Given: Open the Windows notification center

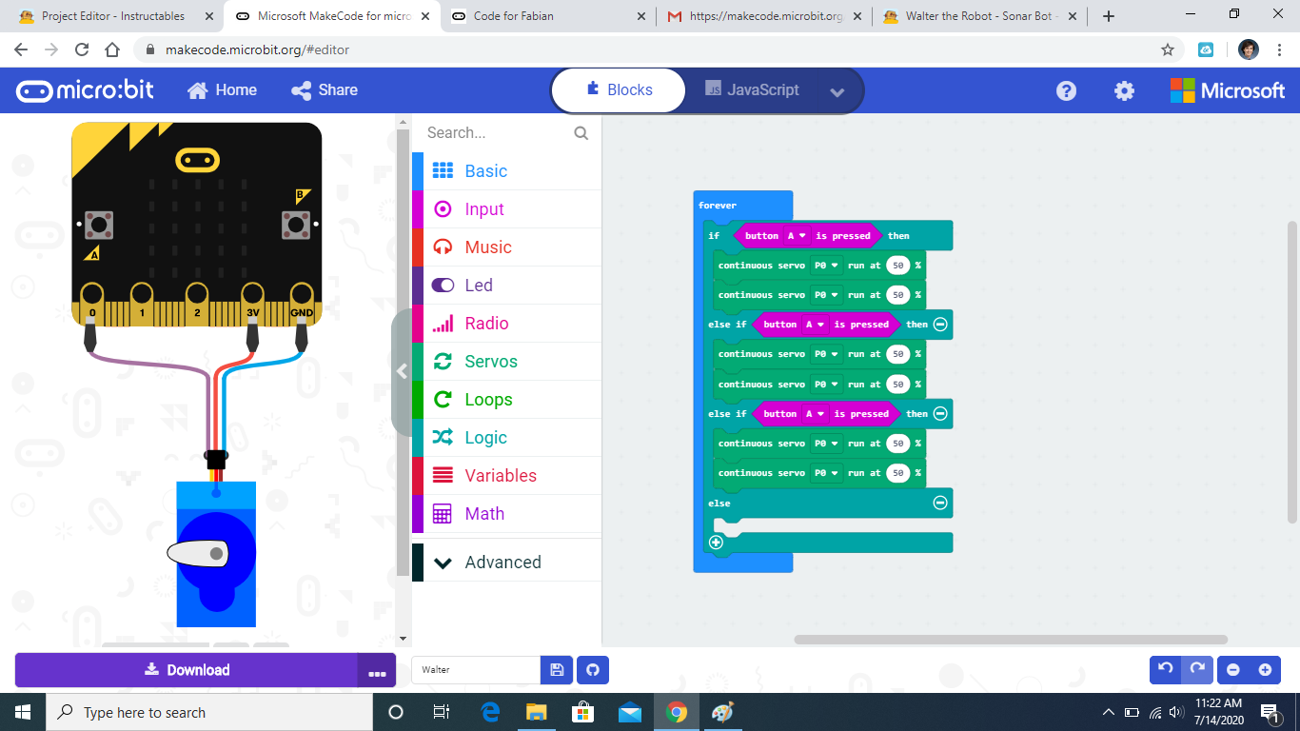Looking at the screenshot, I should click(1269, 712).
